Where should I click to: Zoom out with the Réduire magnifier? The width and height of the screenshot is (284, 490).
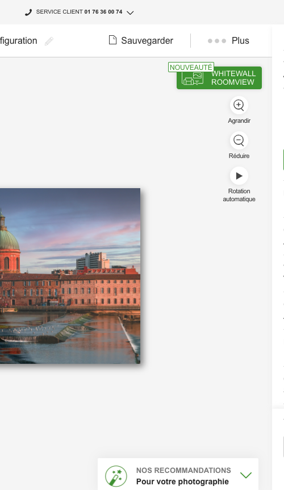click(239, 140)
